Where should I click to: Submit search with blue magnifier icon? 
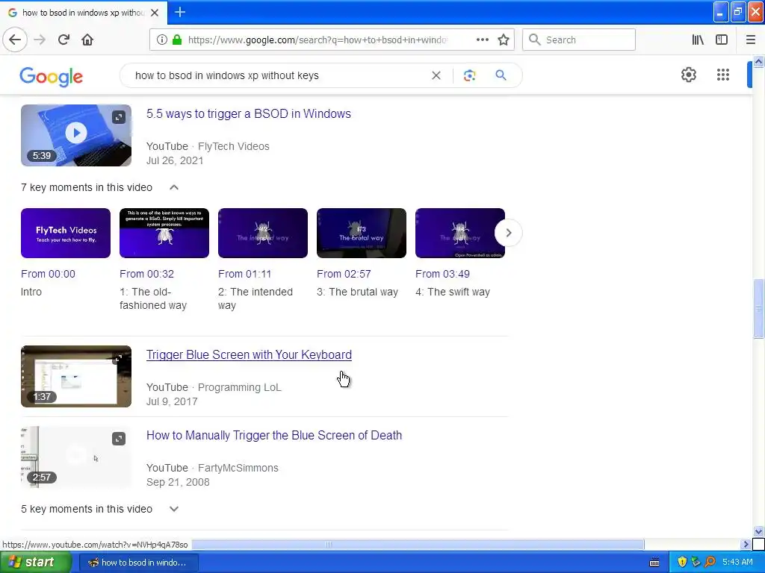501,75
